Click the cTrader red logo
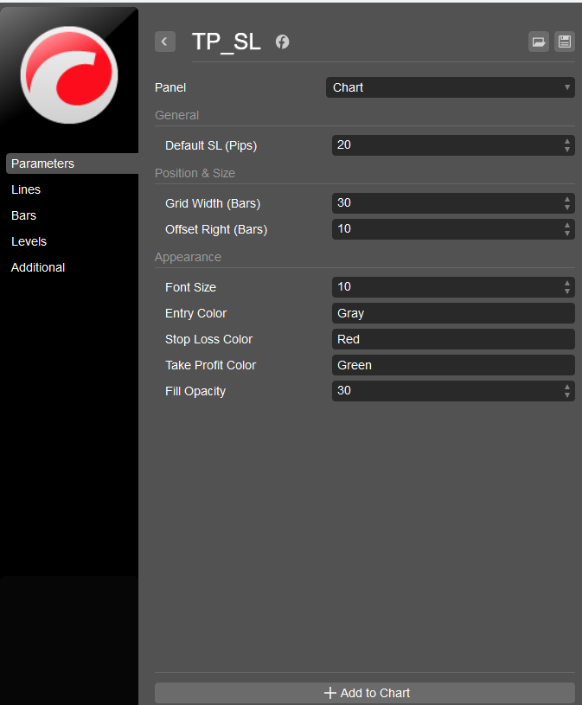 click(69, 75)
